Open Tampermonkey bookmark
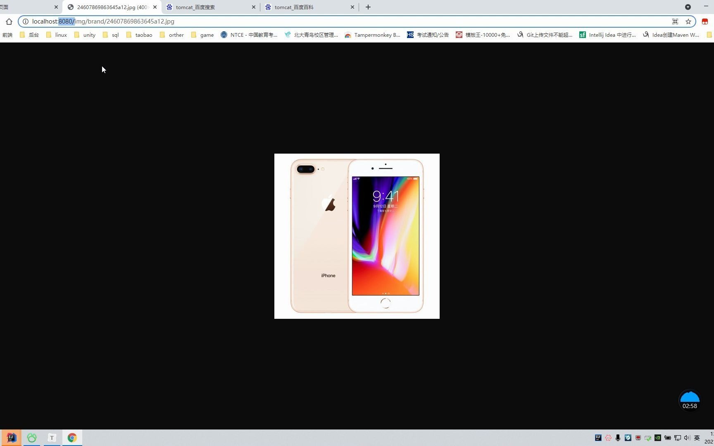The image size is (714, 446). (373, 35)
